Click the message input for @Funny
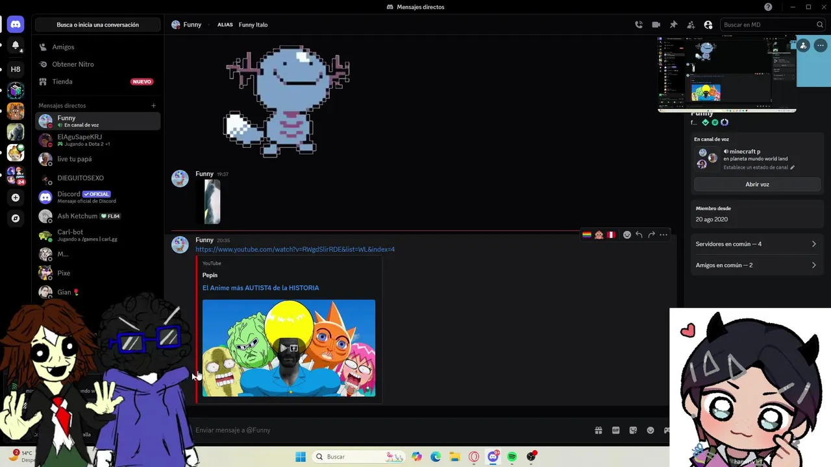831x467 pixels. [390, 430]
